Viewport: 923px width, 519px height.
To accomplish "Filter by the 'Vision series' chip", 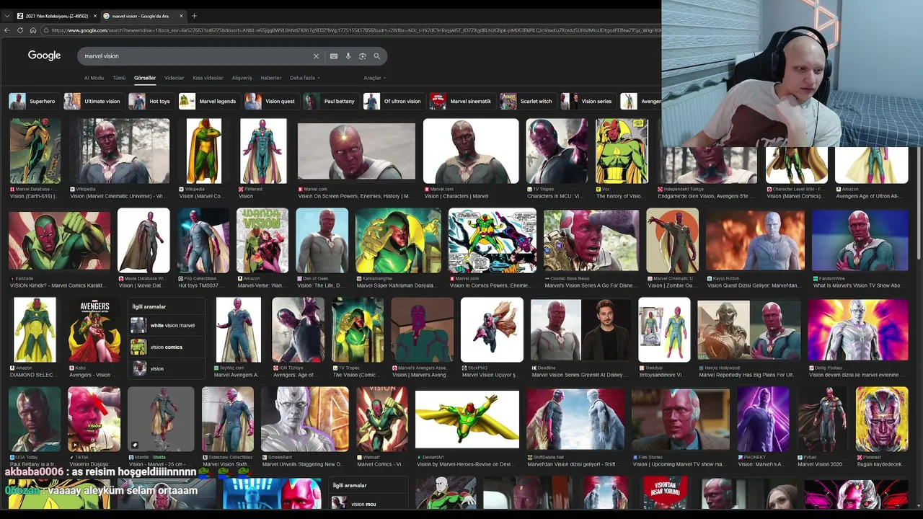I will click(x=588, y=101).
